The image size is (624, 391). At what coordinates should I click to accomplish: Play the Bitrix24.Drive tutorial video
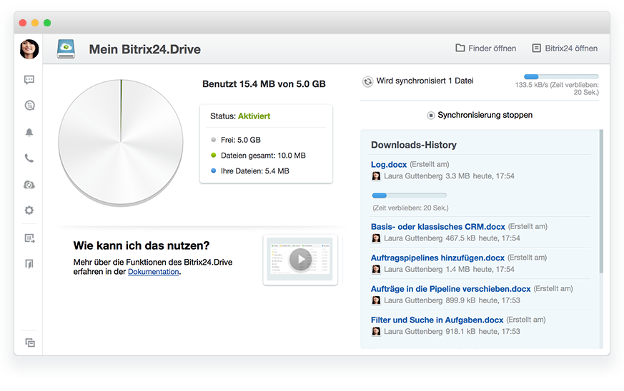tap(300, 260)
